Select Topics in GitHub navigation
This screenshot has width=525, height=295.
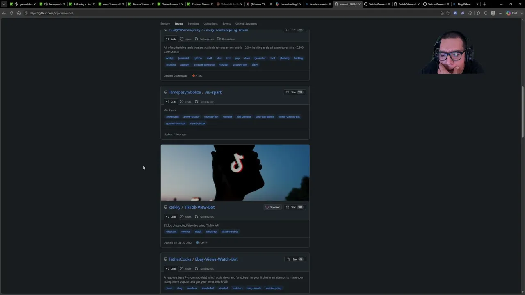pyautogui.click(x=178, y=23)
